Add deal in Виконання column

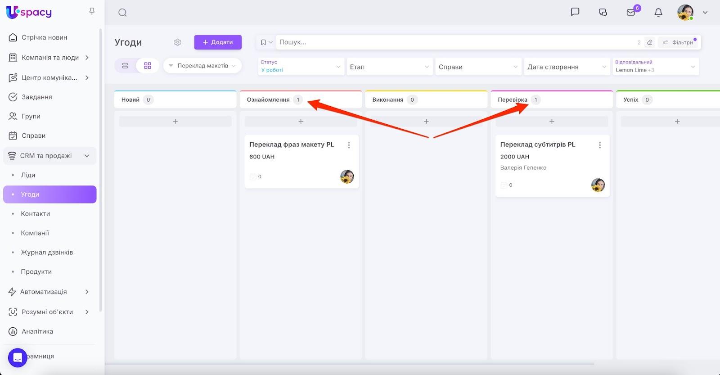(x=426, y=121)
